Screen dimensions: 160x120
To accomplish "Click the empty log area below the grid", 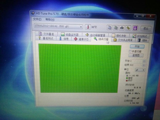I will coord(78,100).
